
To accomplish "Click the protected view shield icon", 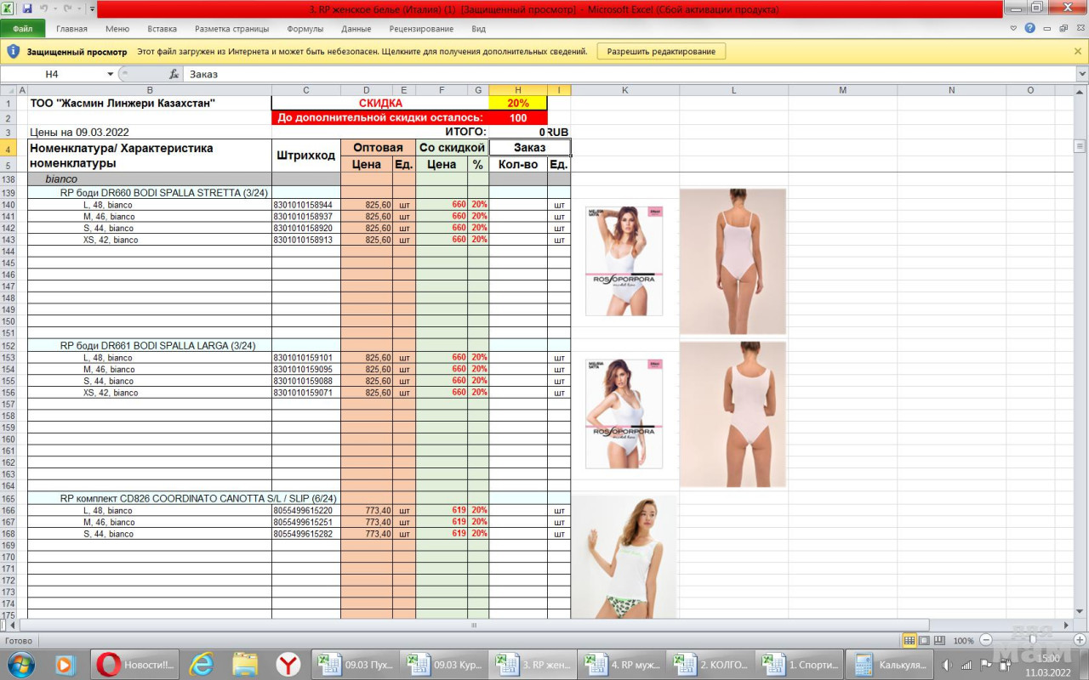I will click(x=14, y=51).
